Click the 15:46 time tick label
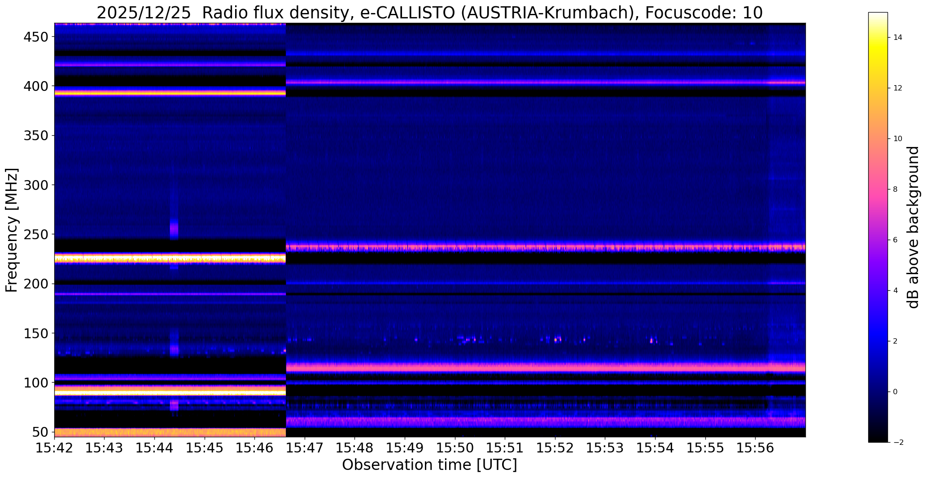Screen dimensions: 927x478 255,448
